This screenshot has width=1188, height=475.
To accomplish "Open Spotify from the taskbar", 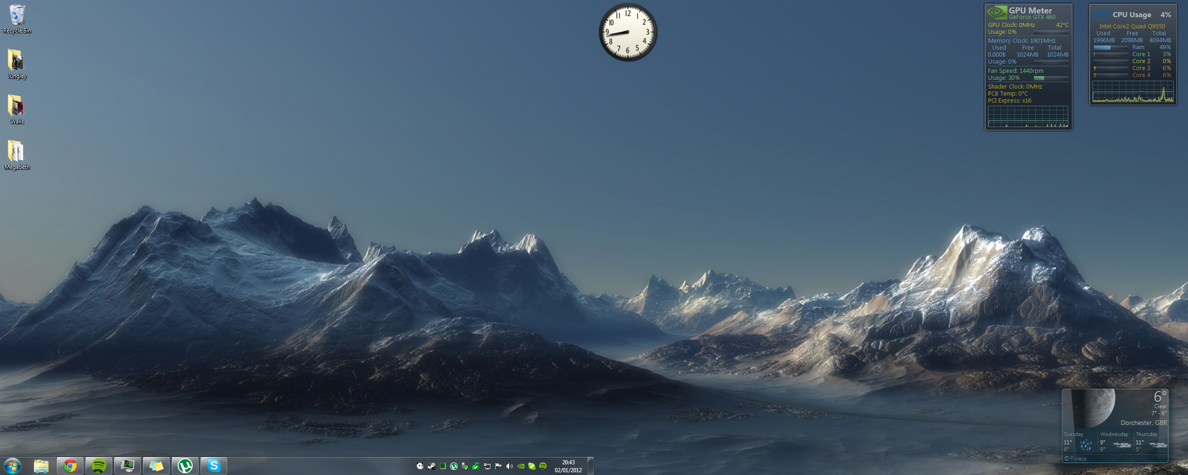I will (99, 465).
